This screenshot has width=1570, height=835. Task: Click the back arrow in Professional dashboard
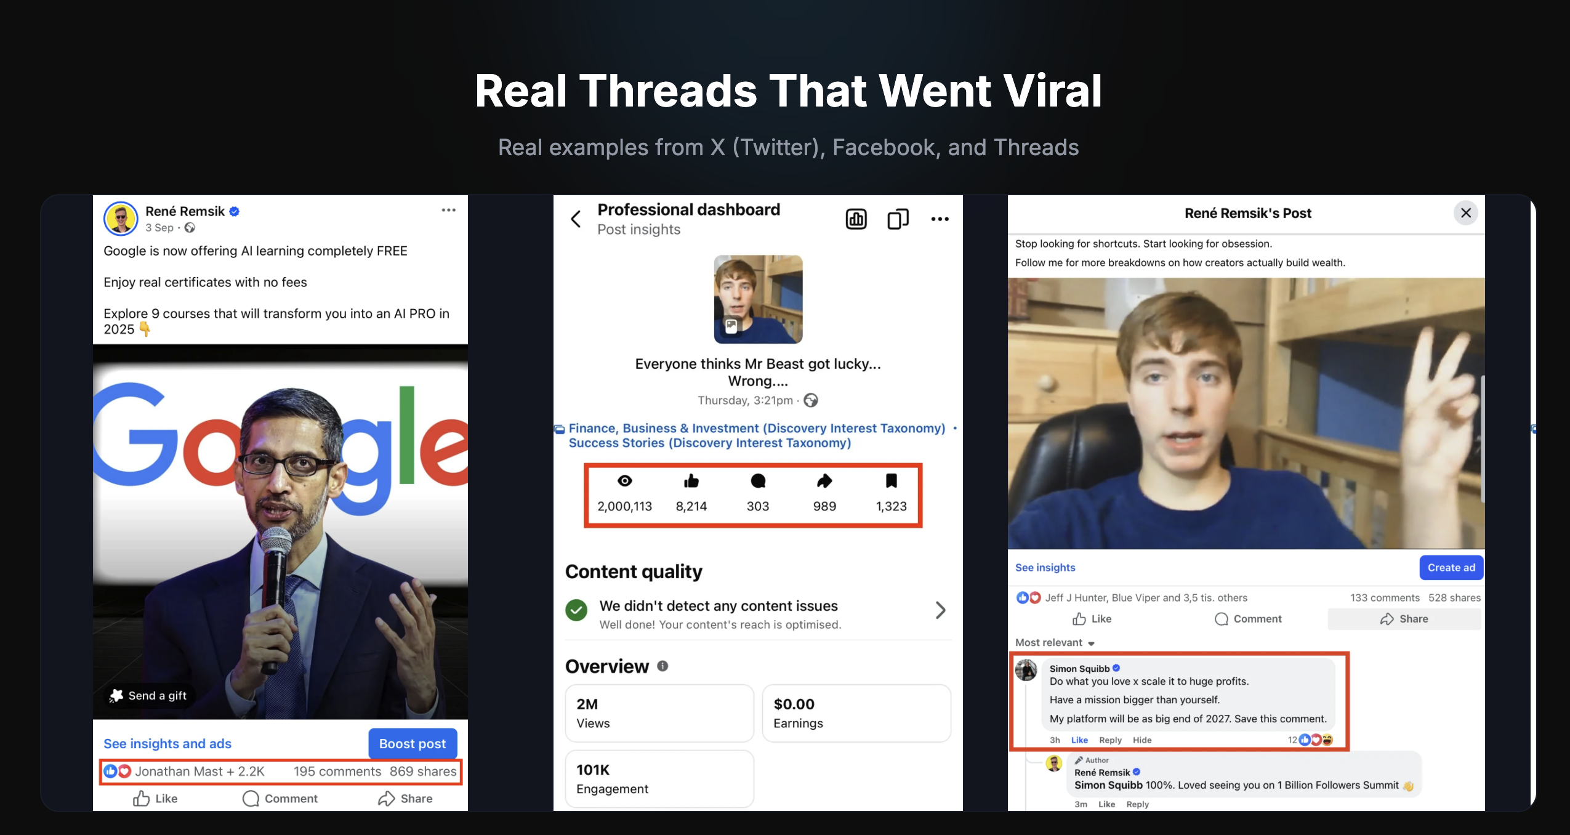[576, 219]
